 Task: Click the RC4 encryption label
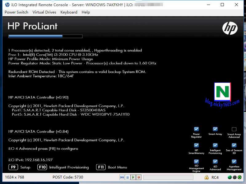(x=215, y=177)
